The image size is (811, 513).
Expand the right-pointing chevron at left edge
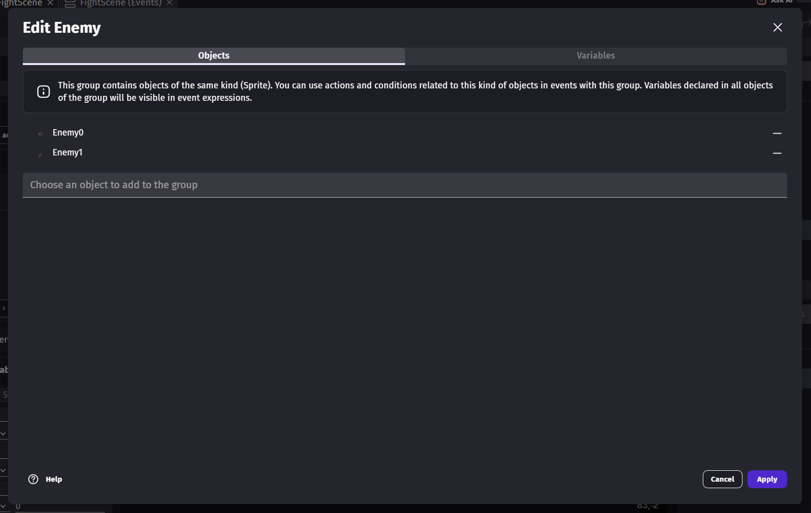pos(3,308)
